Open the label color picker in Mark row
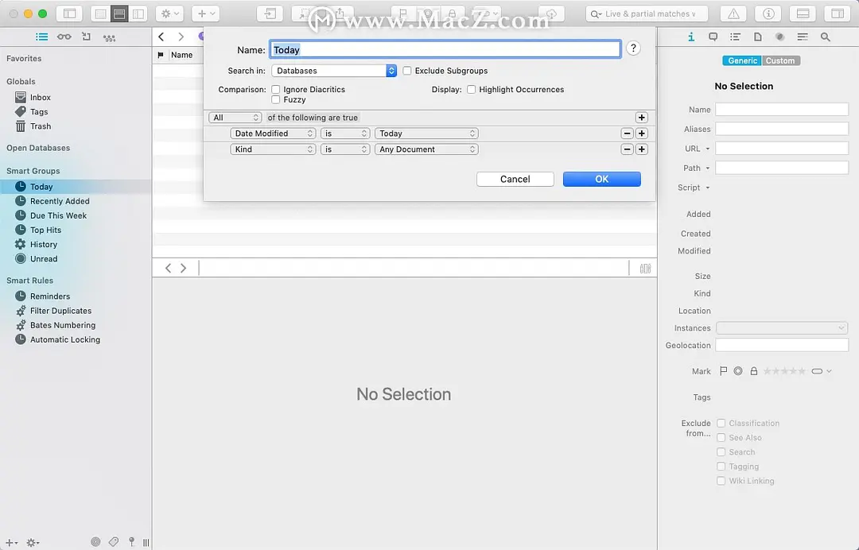 coord(821,371)
